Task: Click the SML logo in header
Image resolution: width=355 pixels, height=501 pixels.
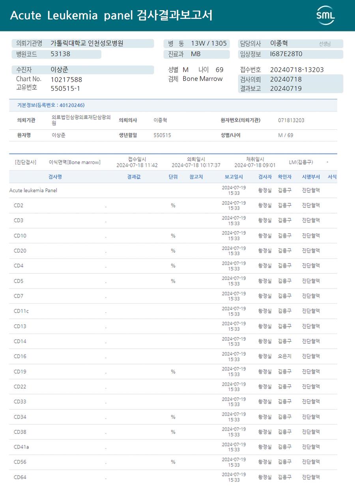Action: point(326,15)
